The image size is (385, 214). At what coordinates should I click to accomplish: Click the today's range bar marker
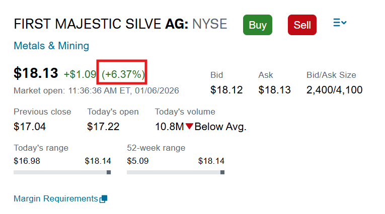pos(109,172)
